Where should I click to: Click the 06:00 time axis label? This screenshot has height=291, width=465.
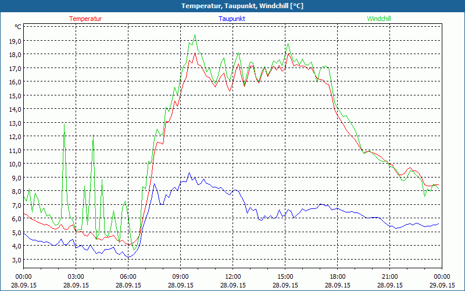128,277
